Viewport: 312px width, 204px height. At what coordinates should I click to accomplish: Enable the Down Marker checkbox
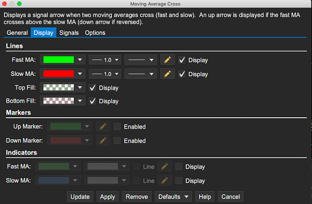tap(117, 141)
